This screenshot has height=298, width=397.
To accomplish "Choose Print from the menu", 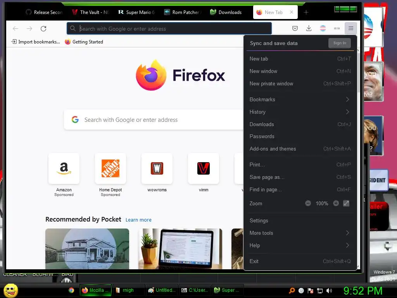I will pyautogui.click(x=300, y=165).
